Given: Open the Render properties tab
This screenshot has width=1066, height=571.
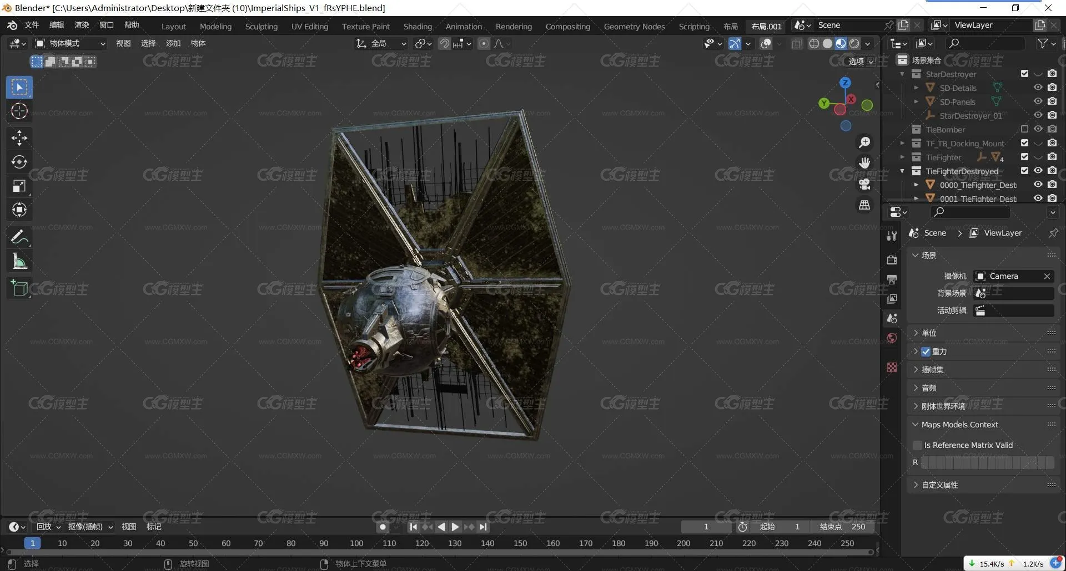Looking at the screenshot, I should 892,260.
